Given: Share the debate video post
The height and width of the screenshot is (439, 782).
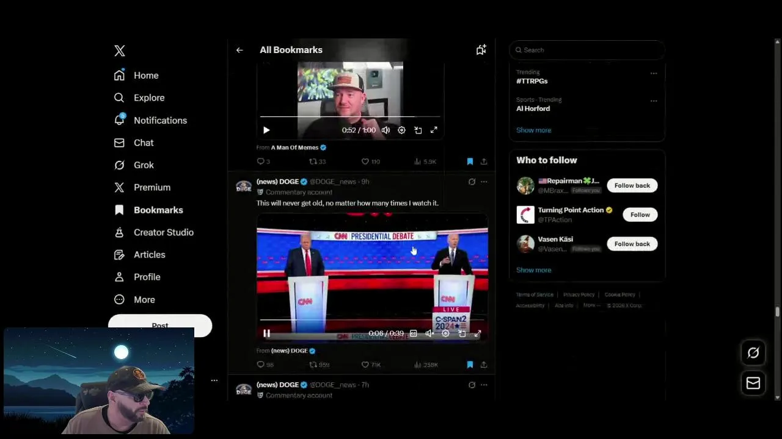Looking at the screenshot, I should pyautogui.click(x=484, y=365).
